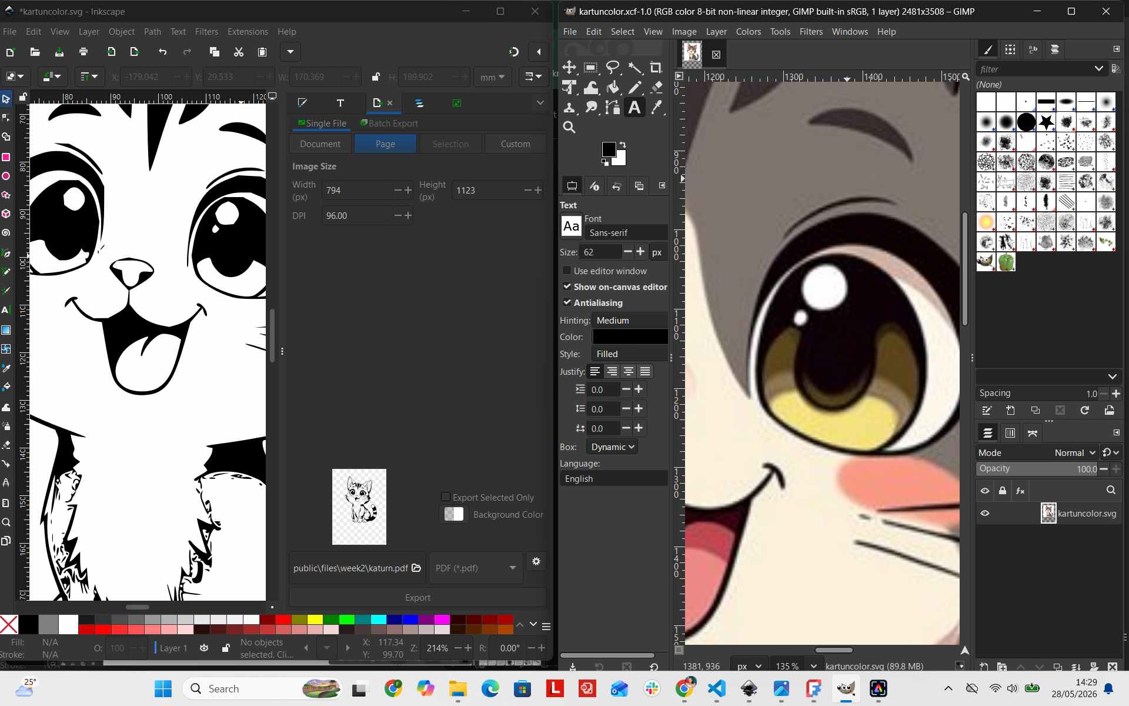Image resolution: width=1129 pixels, height=706 pixels.
Task: Select Inkscape's Rectangle tool
Action: [6, 157]
